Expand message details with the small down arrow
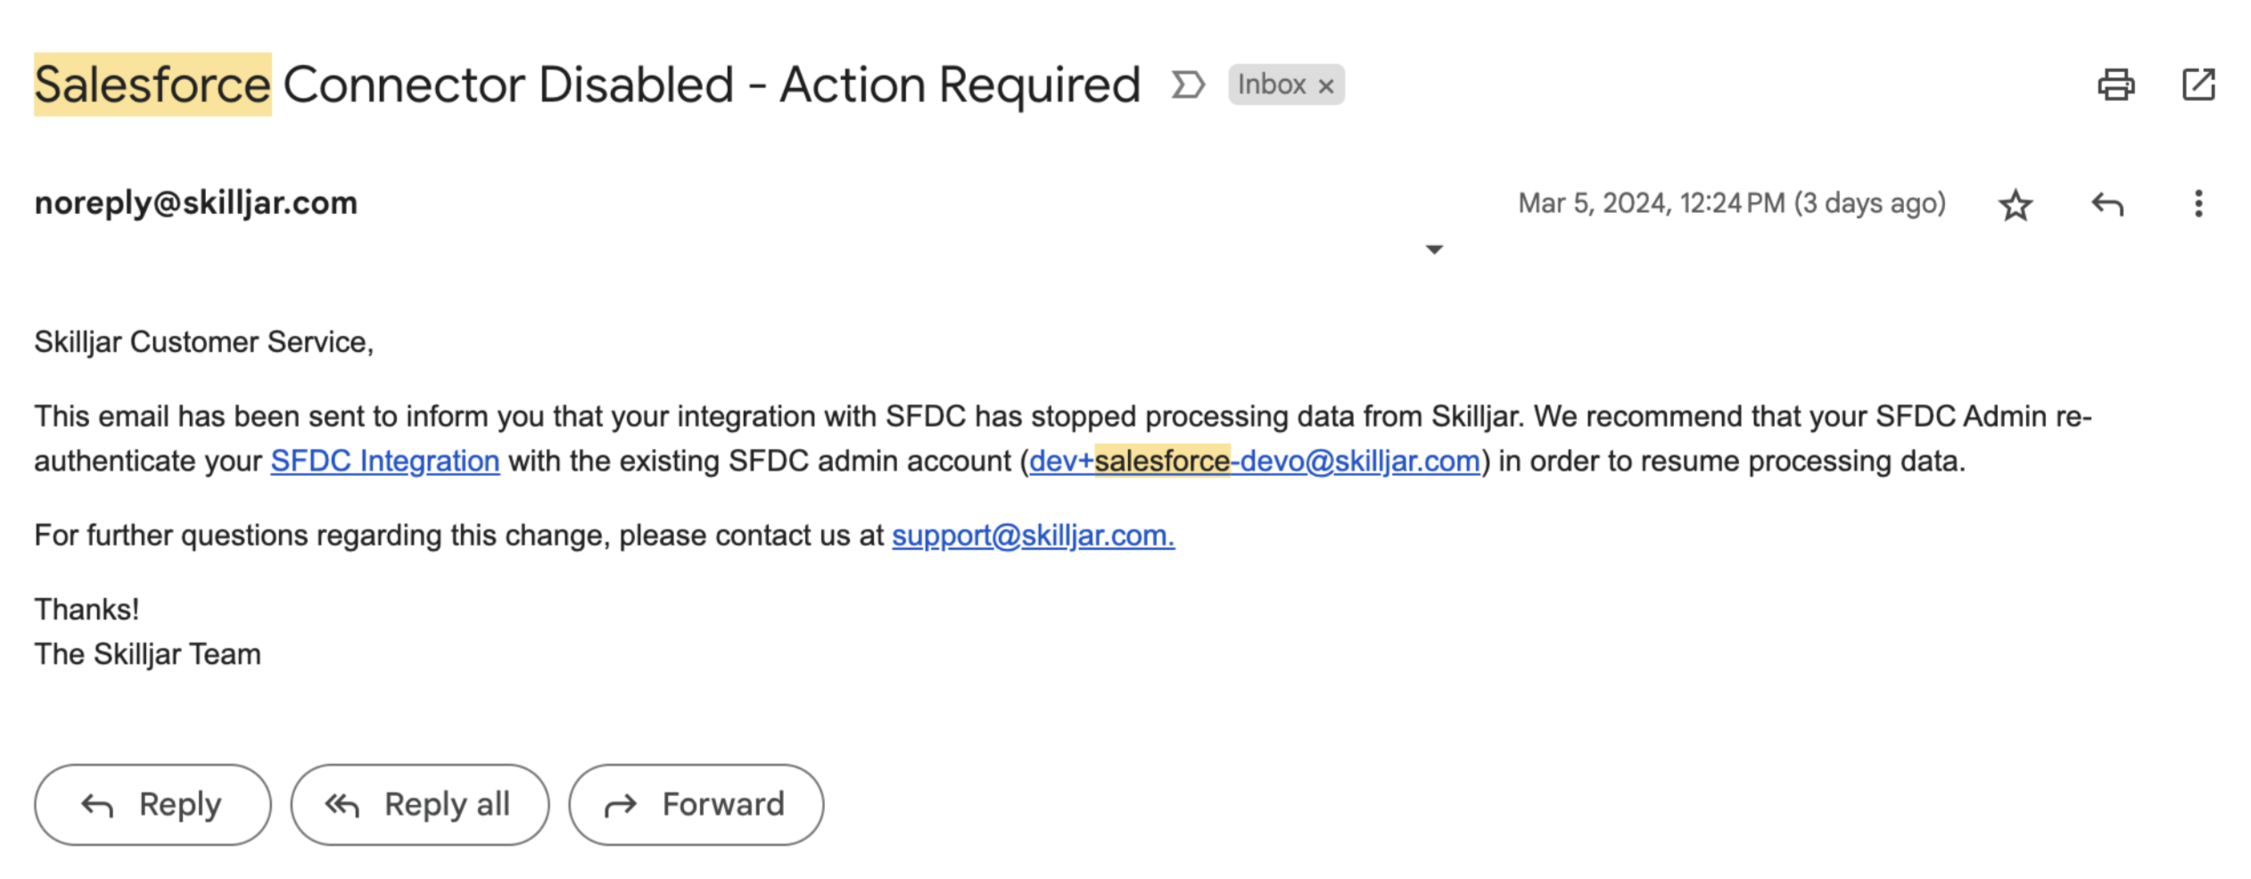This screenshot has height=879, width=2251. [x=1433, y=250]
